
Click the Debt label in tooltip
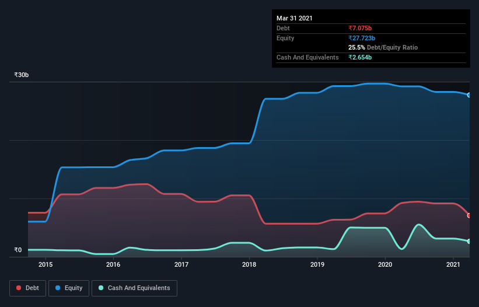point(283,28)
